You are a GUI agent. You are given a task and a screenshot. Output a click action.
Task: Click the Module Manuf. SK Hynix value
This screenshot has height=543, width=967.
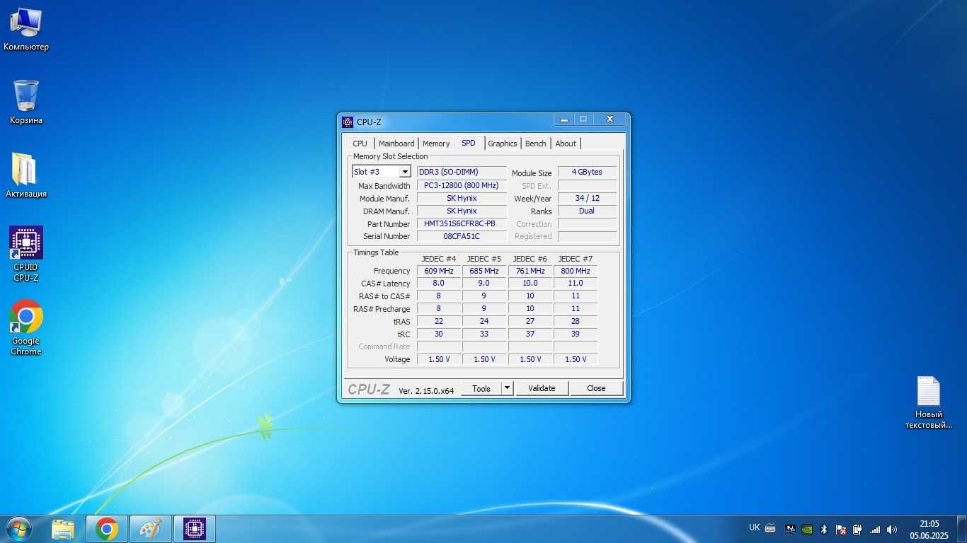(462, 198)
